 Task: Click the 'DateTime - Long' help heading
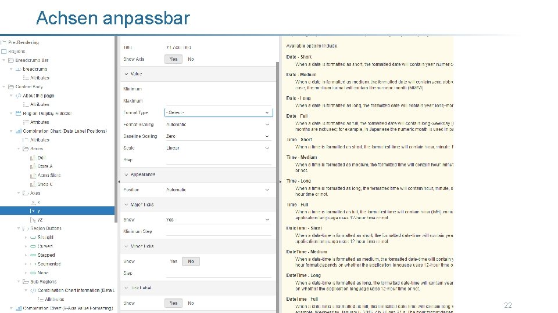(303, 275)
